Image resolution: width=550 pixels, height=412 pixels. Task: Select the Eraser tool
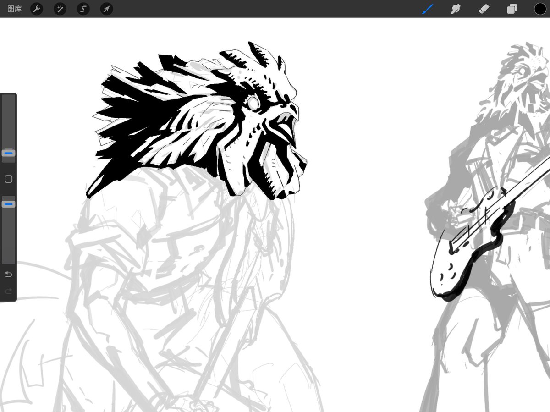coord(484,9)
